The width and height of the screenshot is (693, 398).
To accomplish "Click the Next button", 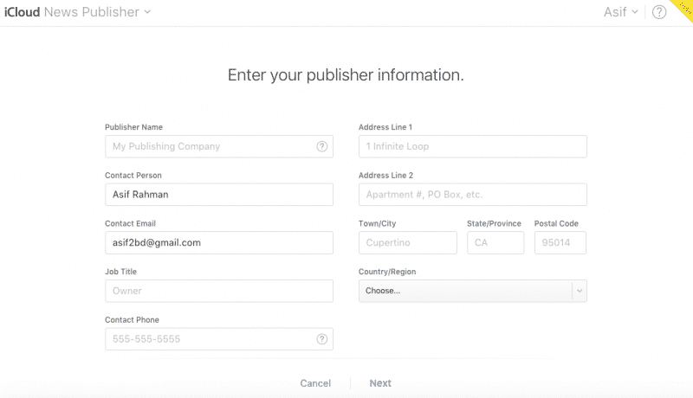I will tap(380, 383).
